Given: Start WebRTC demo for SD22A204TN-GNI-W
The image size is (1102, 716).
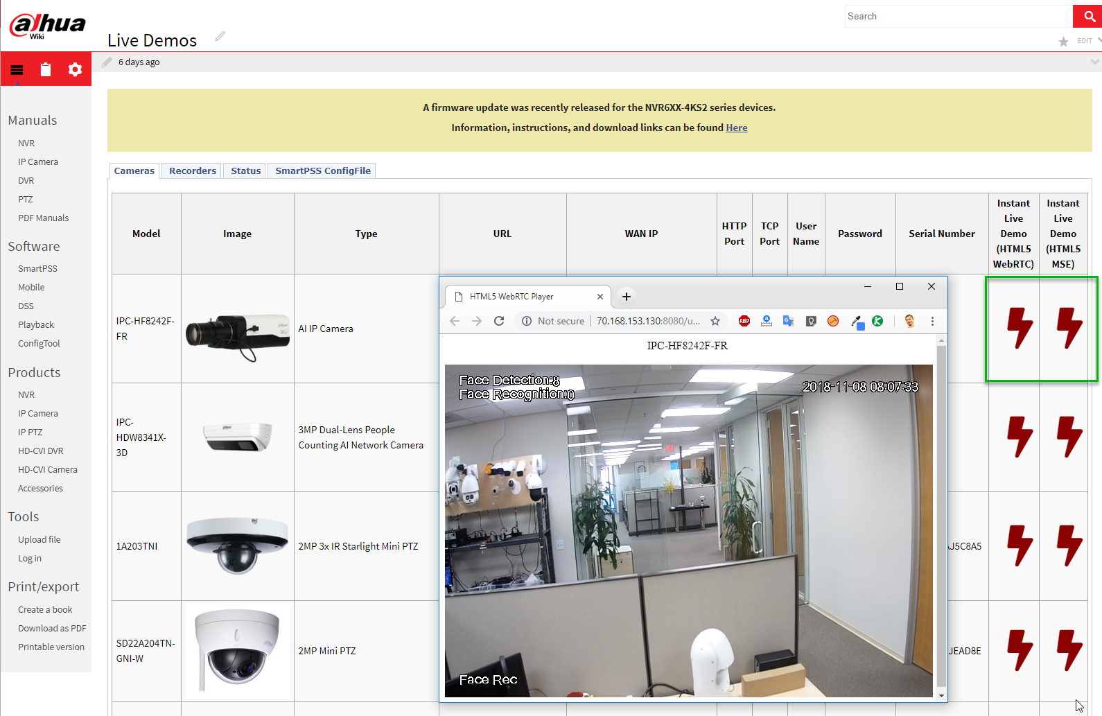Looking at the screenshot, I should click(1019, 650).
